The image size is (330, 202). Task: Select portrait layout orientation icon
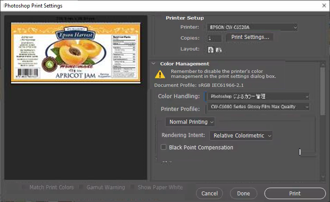(x=211, y=50)
